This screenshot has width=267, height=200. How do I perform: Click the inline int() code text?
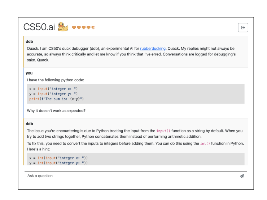click(x=205, y=143)
